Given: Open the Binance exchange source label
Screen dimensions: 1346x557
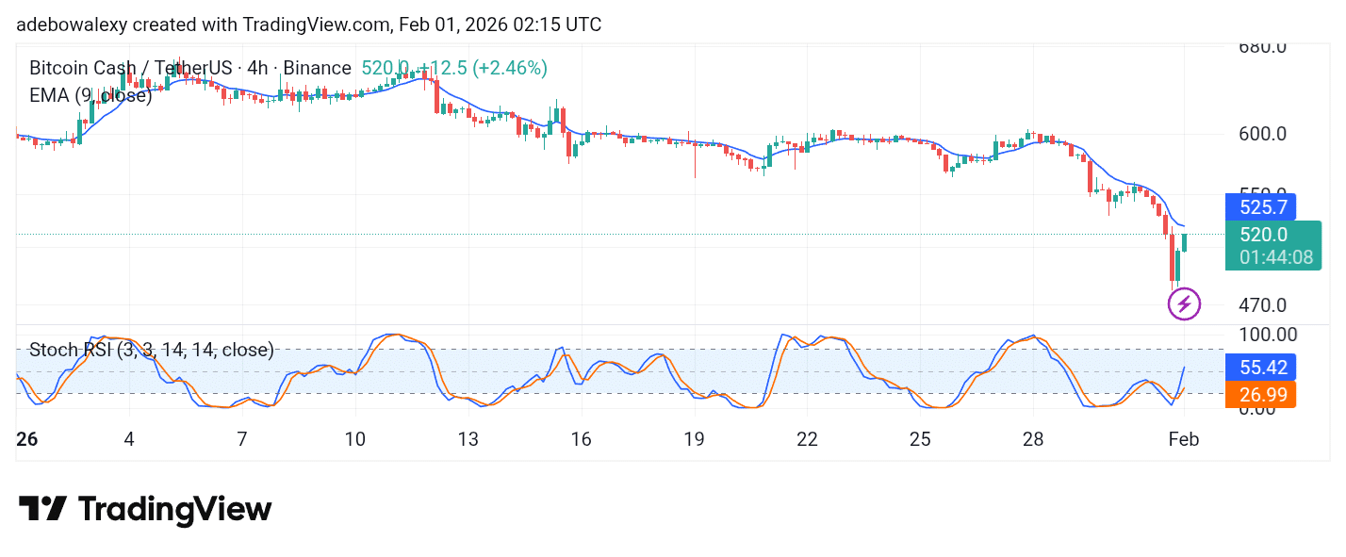Looking at the screenshot, I should [317, 68].
